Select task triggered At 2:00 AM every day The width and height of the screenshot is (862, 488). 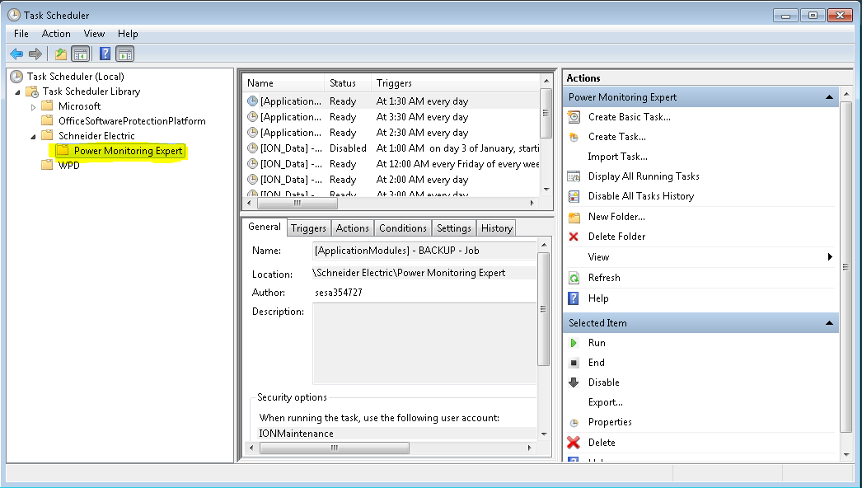point(391,180)
